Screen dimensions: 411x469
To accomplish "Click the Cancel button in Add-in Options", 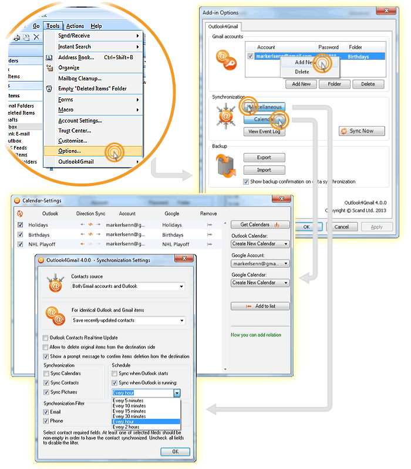I will point(342,227).
